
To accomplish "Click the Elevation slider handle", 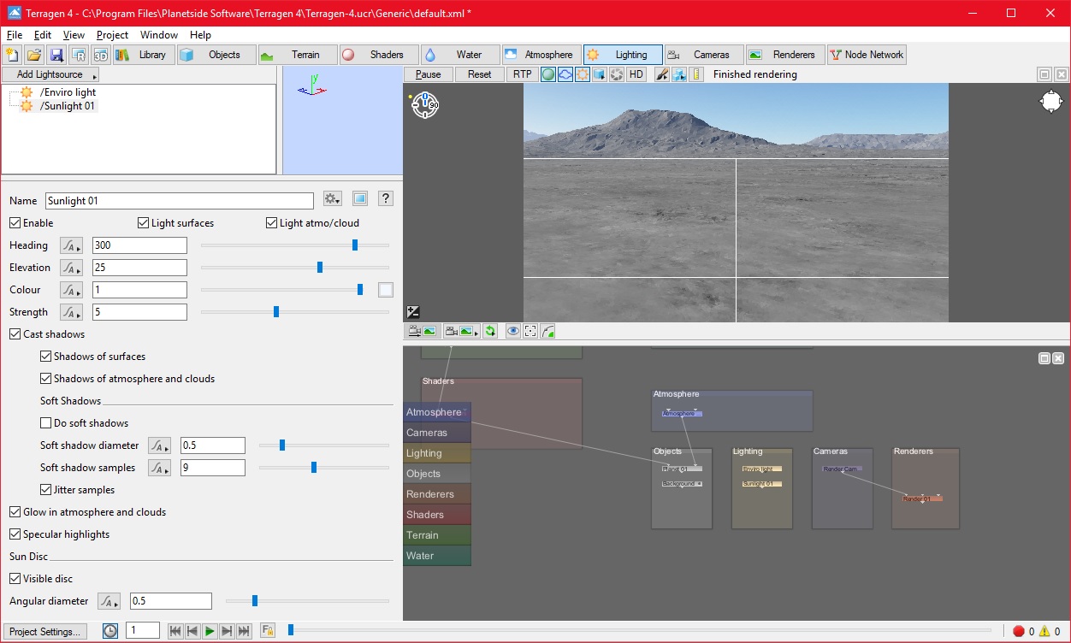I will tap(320, 268).
